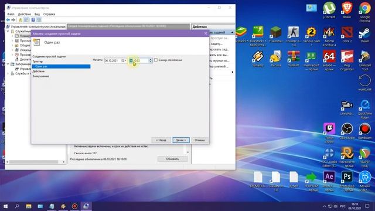375x211 pixels.
Task: Click the 'Отмена' button in wizard
Action: click(x=199, y=140)
